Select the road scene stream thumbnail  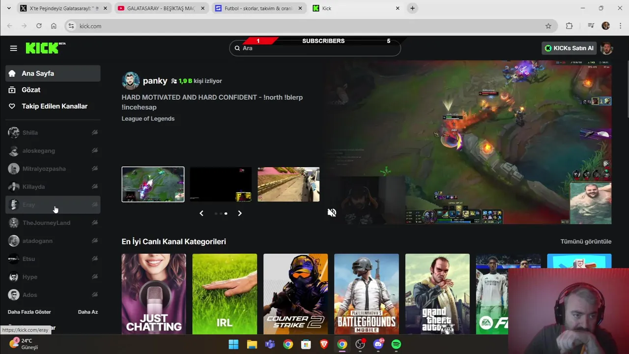(x=288, y=184)
